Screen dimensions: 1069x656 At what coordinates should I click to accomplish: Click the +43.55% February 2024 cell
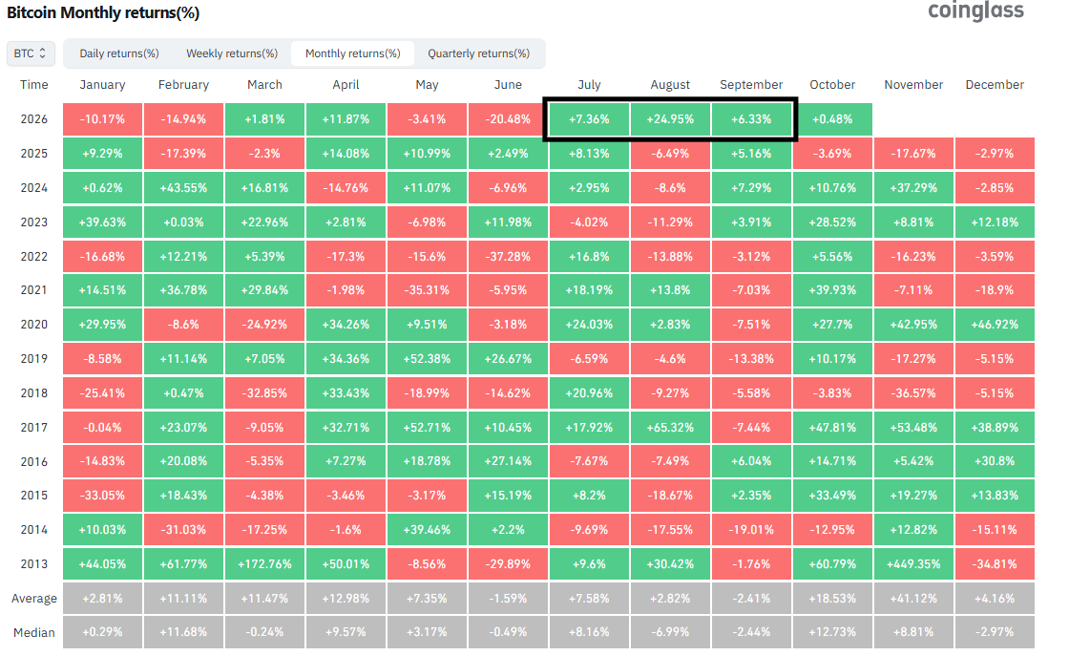[183, 187]
